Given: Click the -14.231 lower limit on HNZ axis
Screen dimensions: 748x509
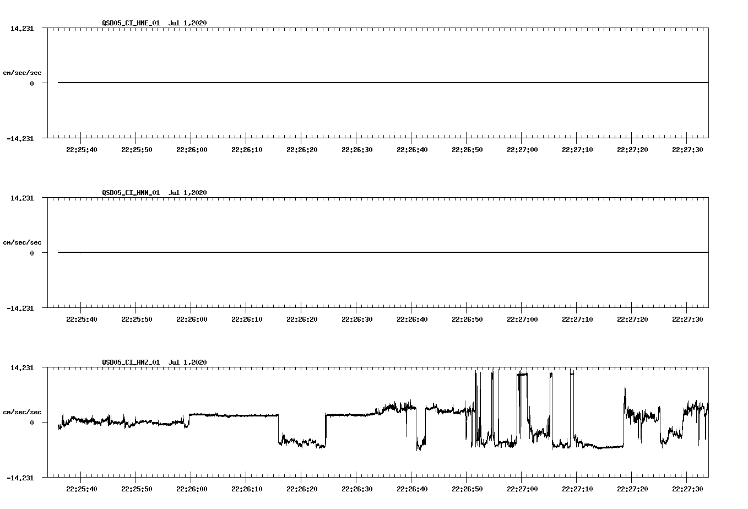Looking at the screenshot, I should pos(20,478).
